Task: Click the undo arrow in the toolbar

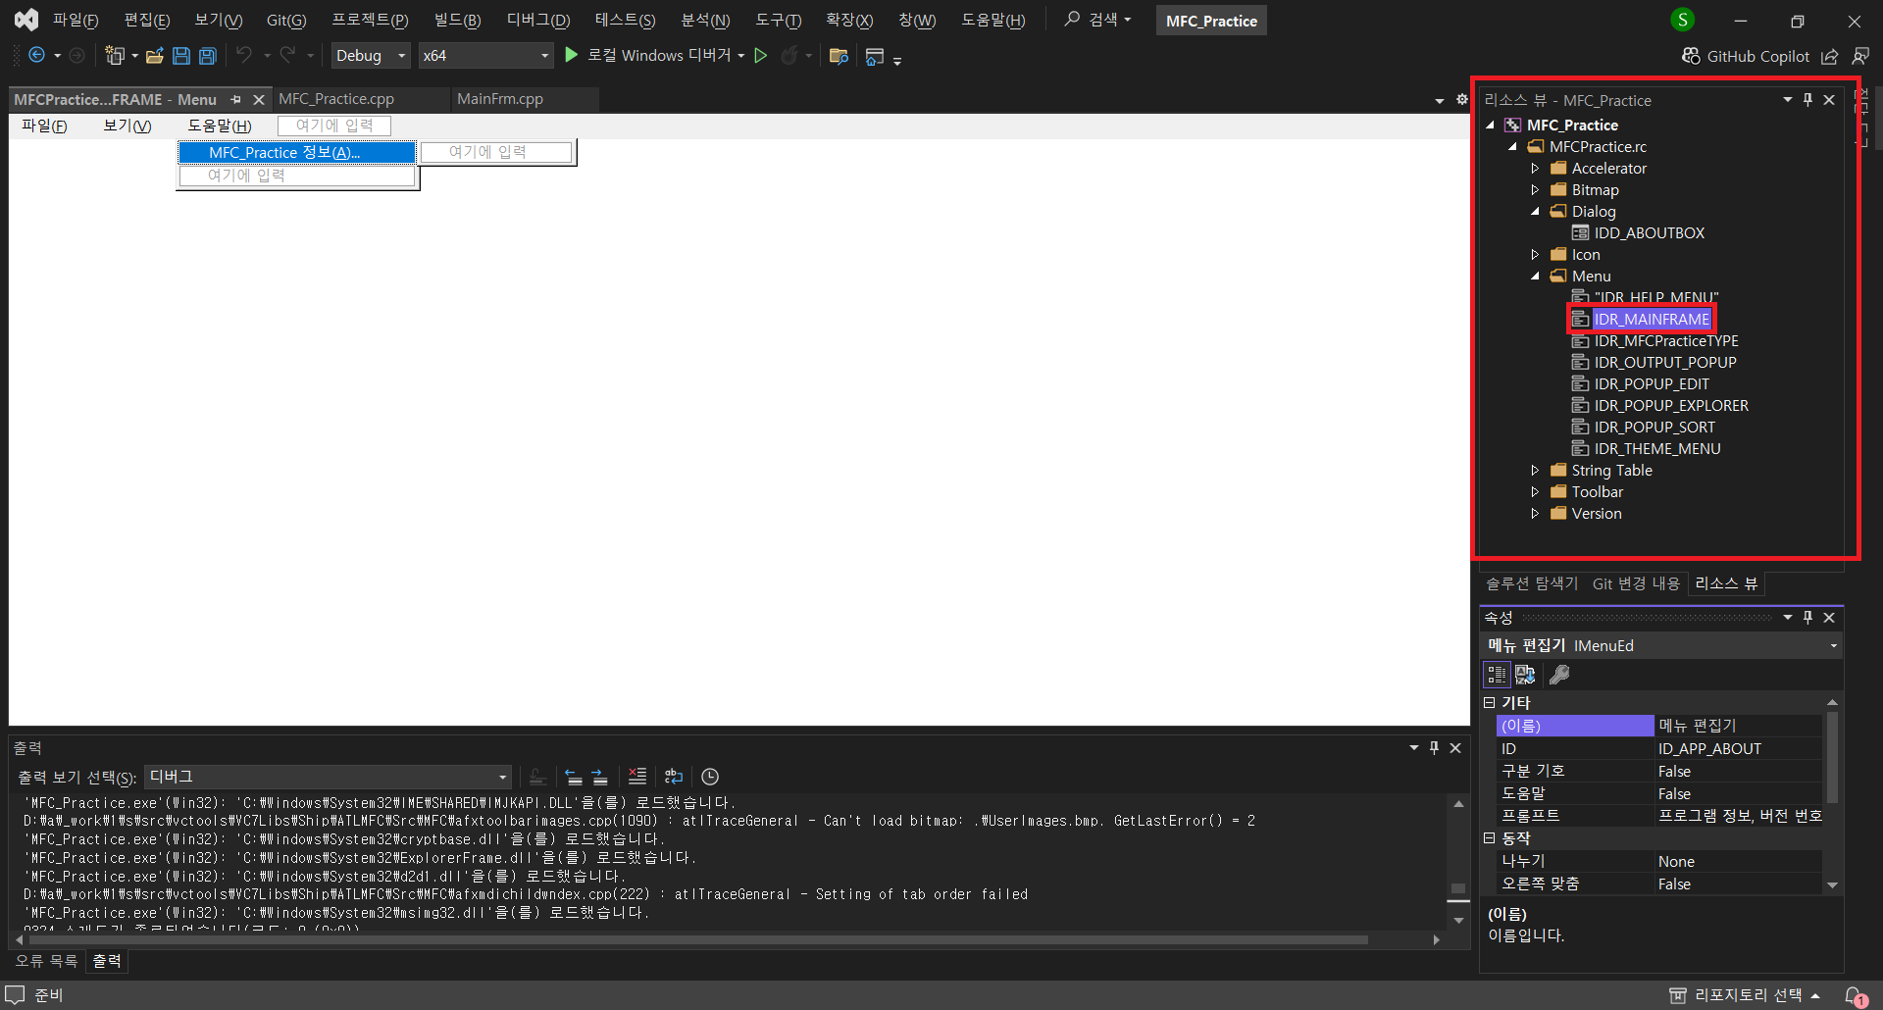Action: click(x=244, y=56)
